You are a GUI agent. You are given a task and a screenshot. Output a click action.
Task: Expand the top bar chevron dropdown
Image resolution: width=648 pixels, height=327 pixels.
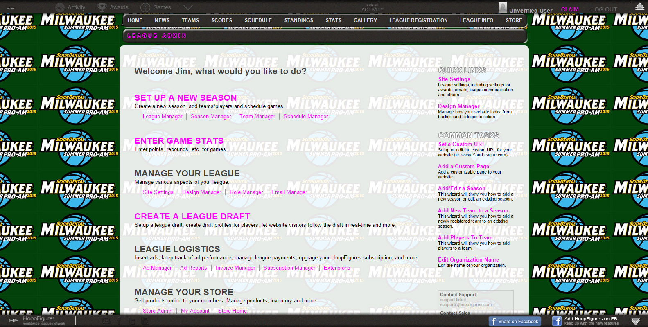188,7
